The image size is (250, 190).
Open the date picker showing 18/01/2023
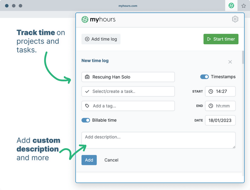[220, 120]
